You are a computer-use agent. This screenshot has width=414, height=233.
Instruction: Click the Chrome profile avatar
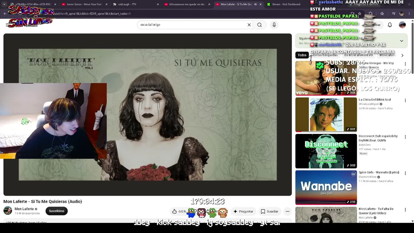401,14
